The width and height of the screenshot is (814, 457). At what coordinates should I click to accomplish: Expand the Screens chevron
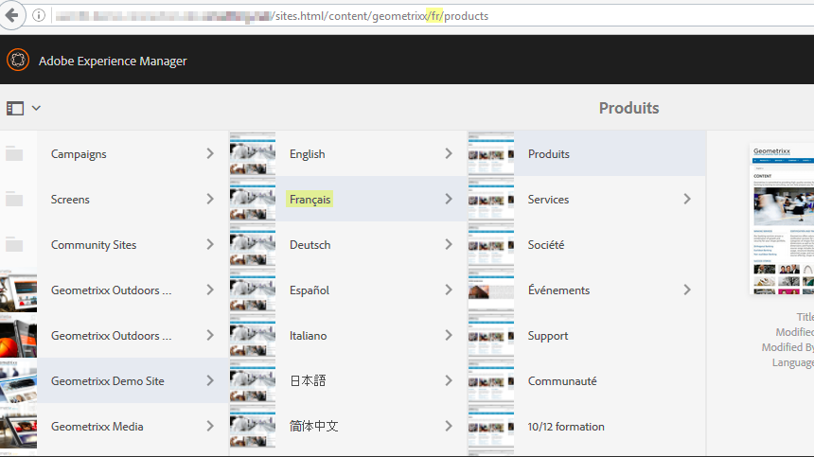(210, 199)
